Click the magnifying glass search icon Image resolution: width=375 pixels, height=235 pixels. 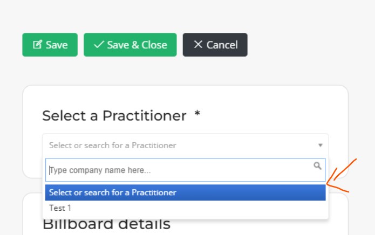317,165
